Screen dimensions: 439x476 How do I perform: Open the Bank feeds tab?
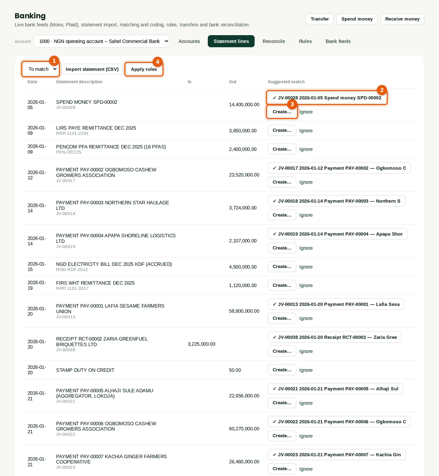[x=338, y=41]
